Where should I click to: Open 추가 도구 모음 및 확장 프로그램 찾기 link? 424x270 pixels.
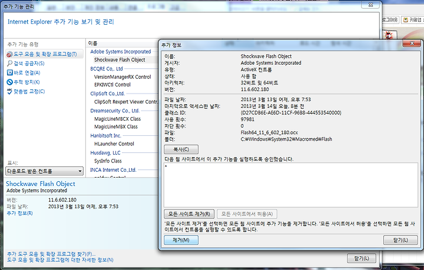[51, 254]
